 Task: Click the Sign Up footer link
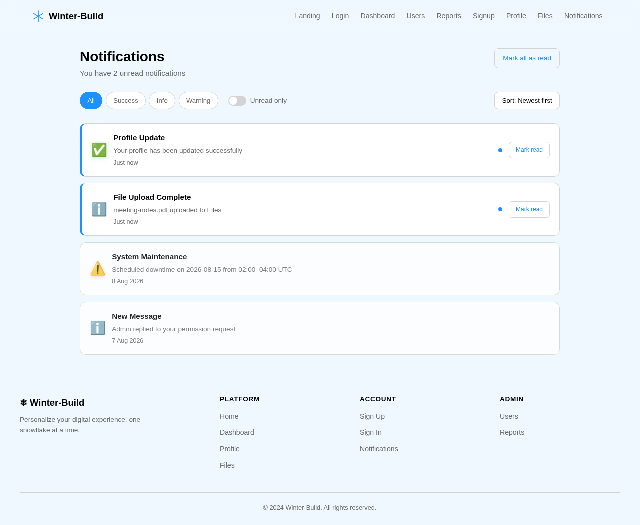click(372, 416)
